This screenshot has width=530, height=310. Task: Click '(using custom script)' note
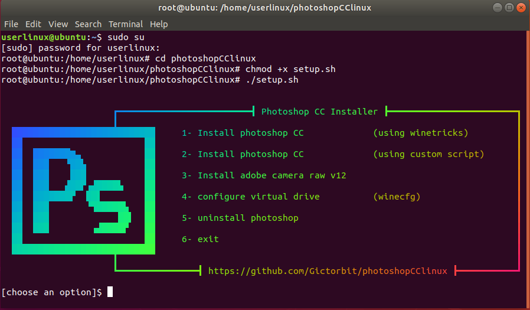(x=428, y=154)
